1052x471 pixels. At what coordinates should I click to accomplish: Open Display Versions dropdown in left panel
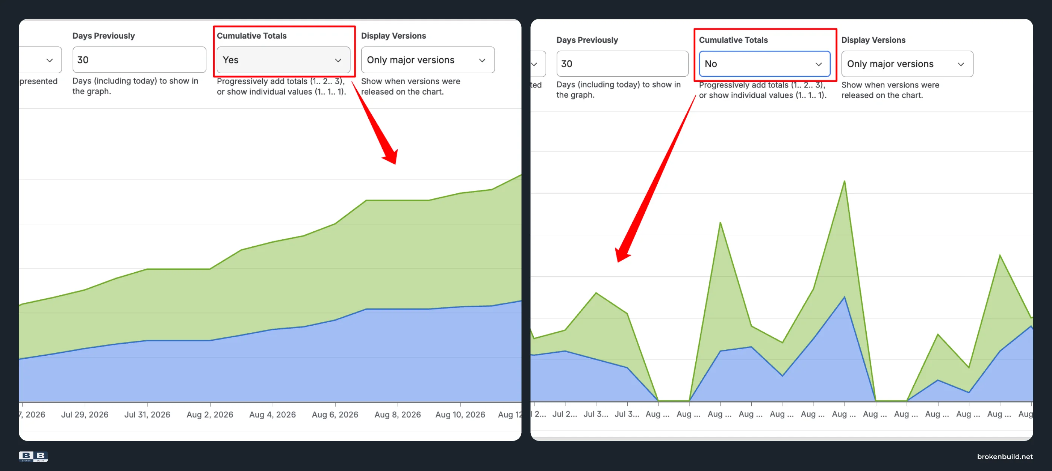428,60
